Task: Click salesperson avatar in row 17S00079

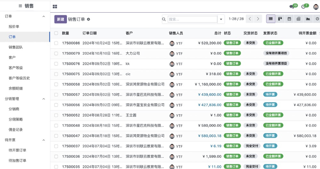Action: coord(172,53)
